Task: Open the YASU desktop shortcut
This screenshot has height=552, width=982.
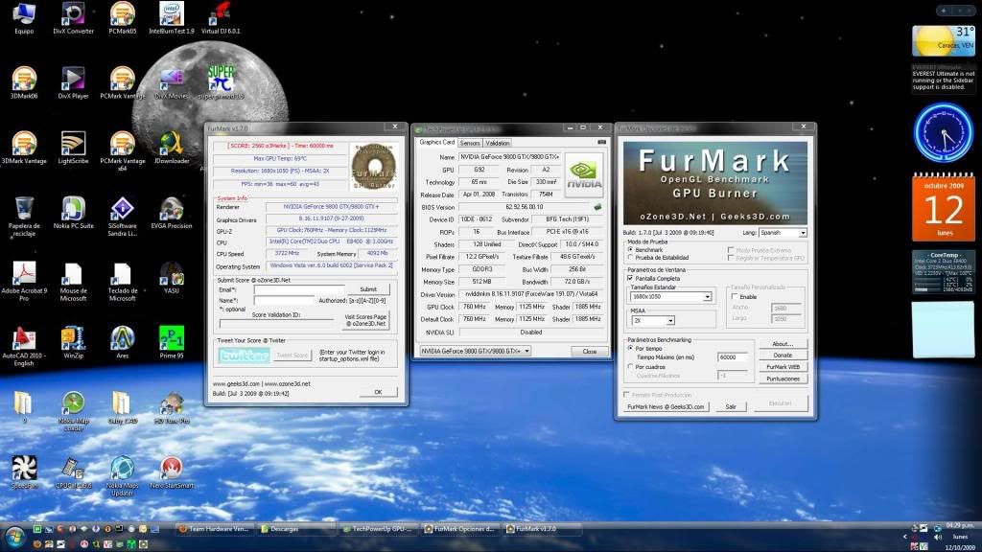Action: (172, 279)
